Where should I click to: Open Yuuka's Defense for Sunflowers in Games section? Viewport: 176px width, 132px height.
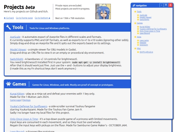pyautogui.click(x=28, y=106)
